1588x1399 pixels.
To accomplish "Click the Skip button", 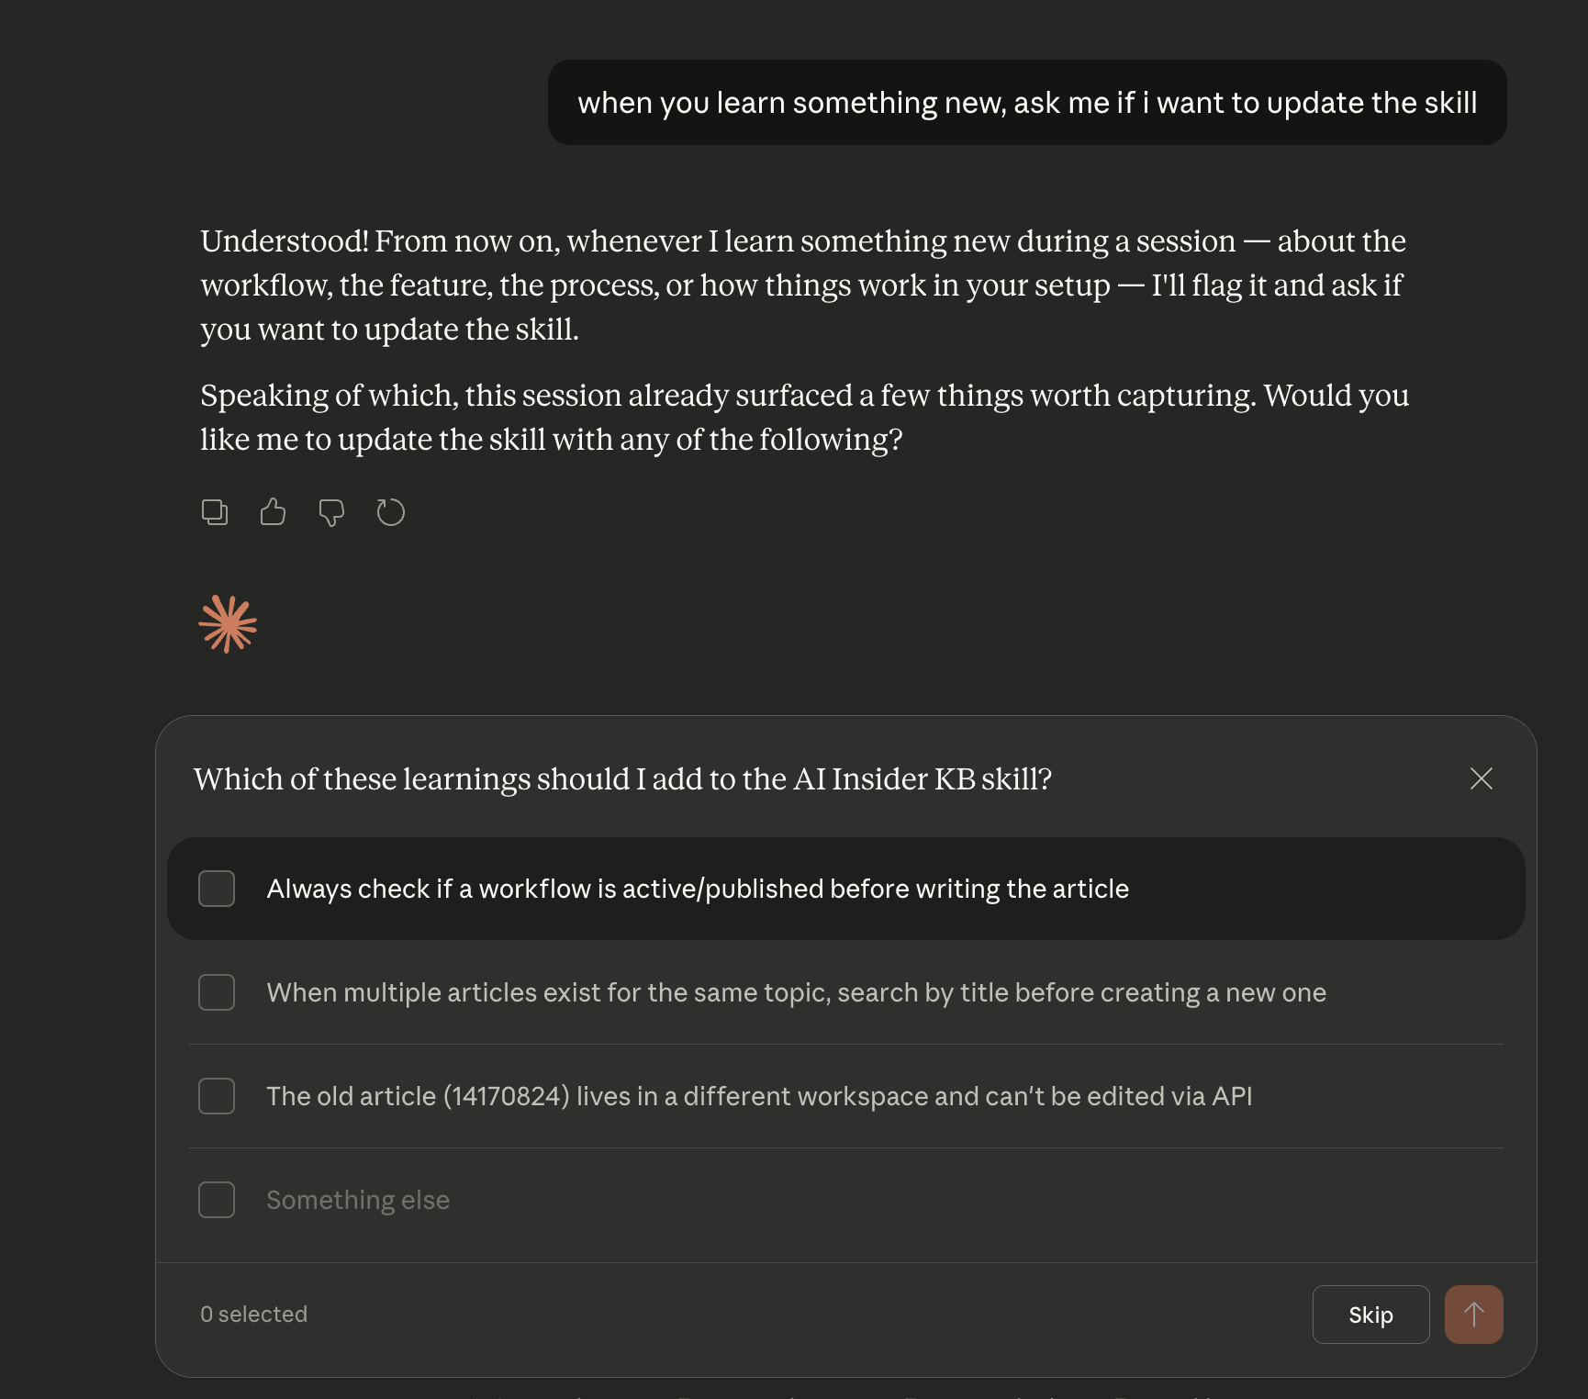I will [x=1370, y=1315].
